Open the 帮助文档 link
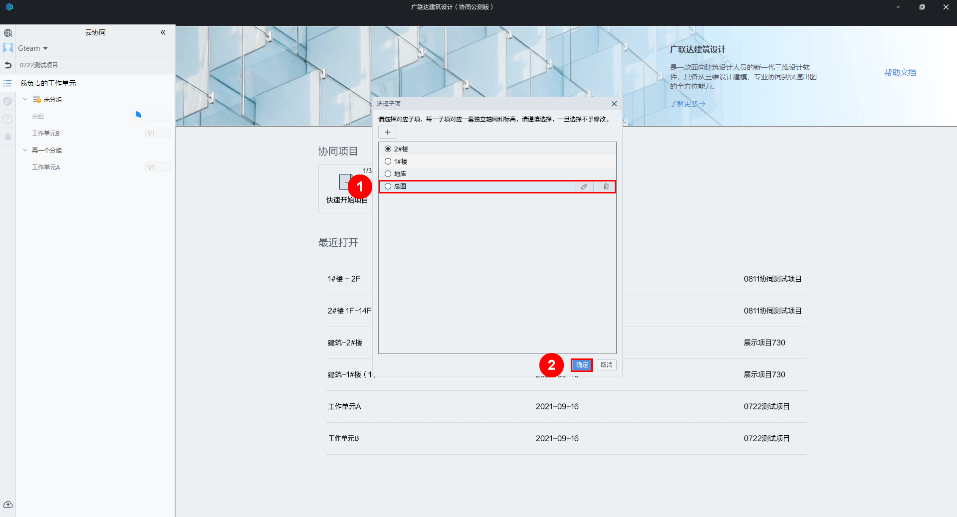The height and width of the screenshot is (517, 957). 900,73
